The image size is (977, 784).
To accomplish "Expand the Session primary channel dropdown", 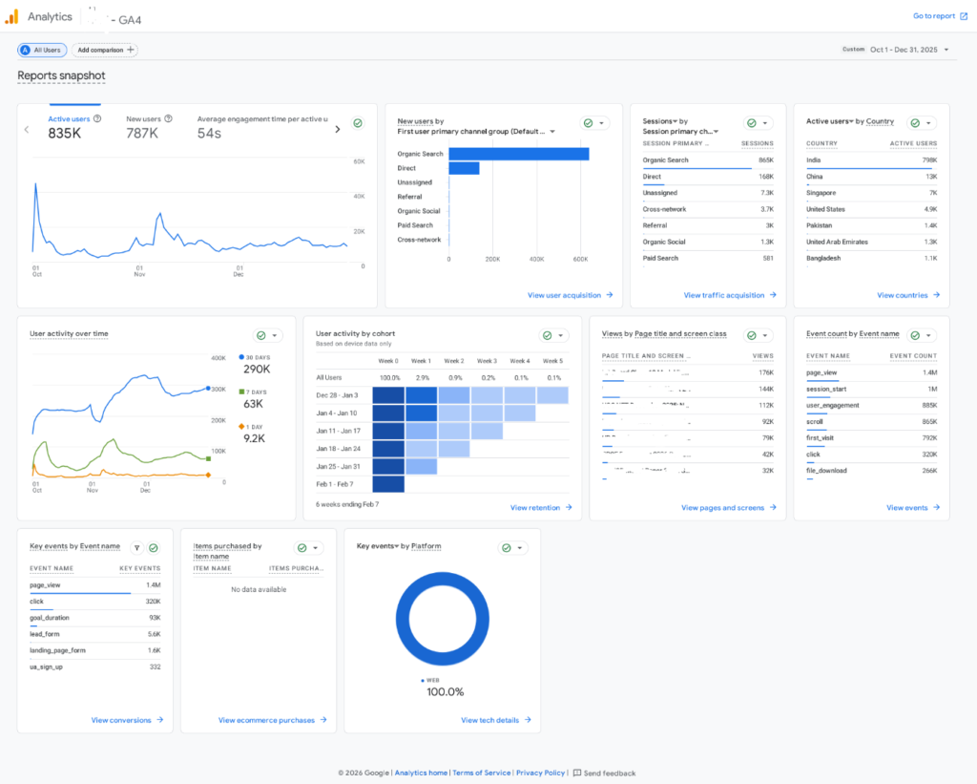I will [x=716, y=132].
